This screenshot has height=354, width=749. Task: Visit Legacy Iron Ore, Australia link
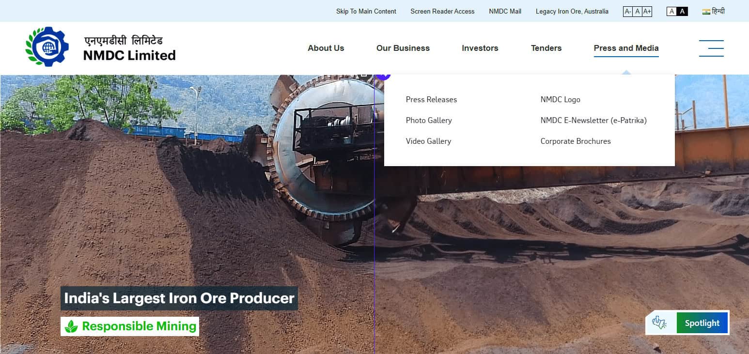pos(572,11)
